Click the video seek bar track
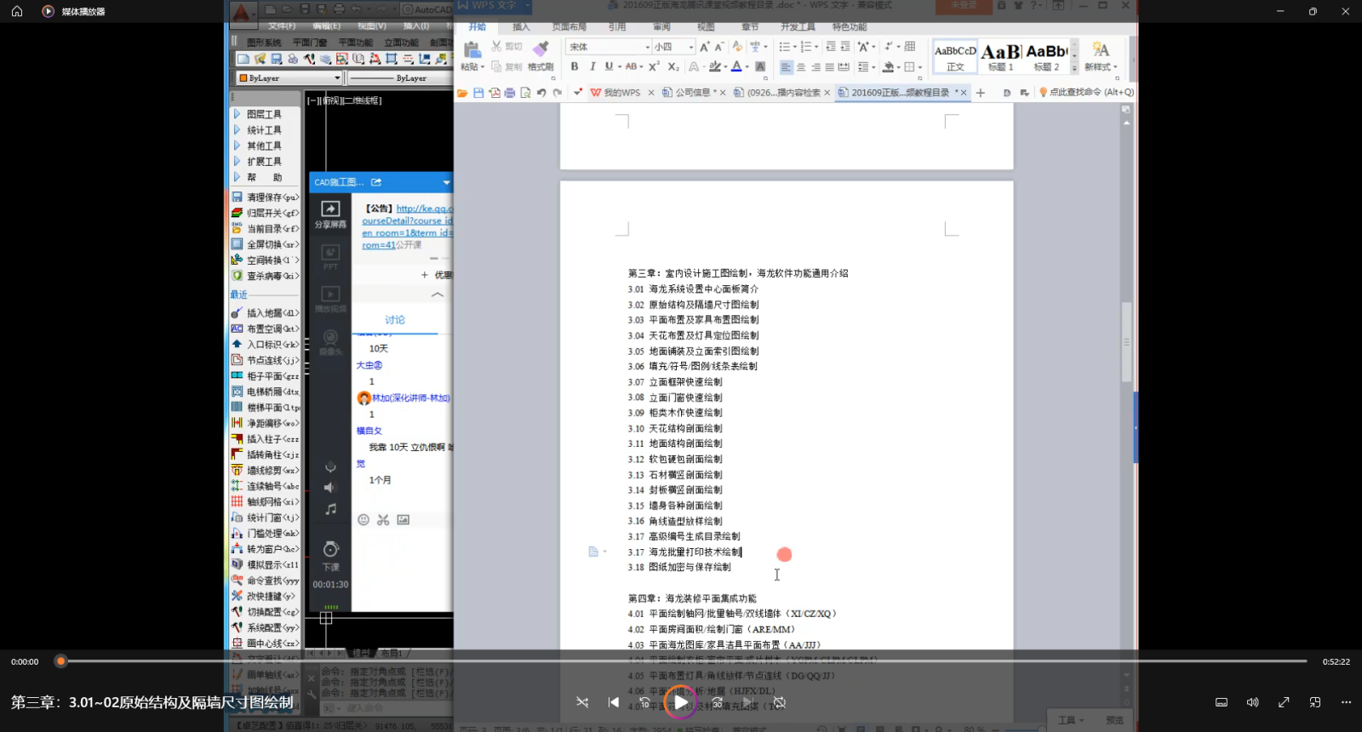 (x=681, y=661)
